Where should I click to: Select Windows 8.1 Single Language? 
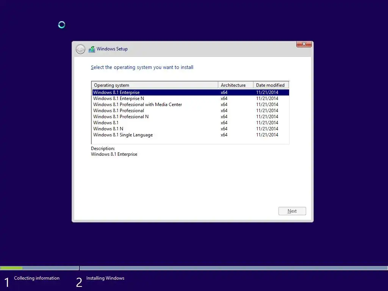191,135
